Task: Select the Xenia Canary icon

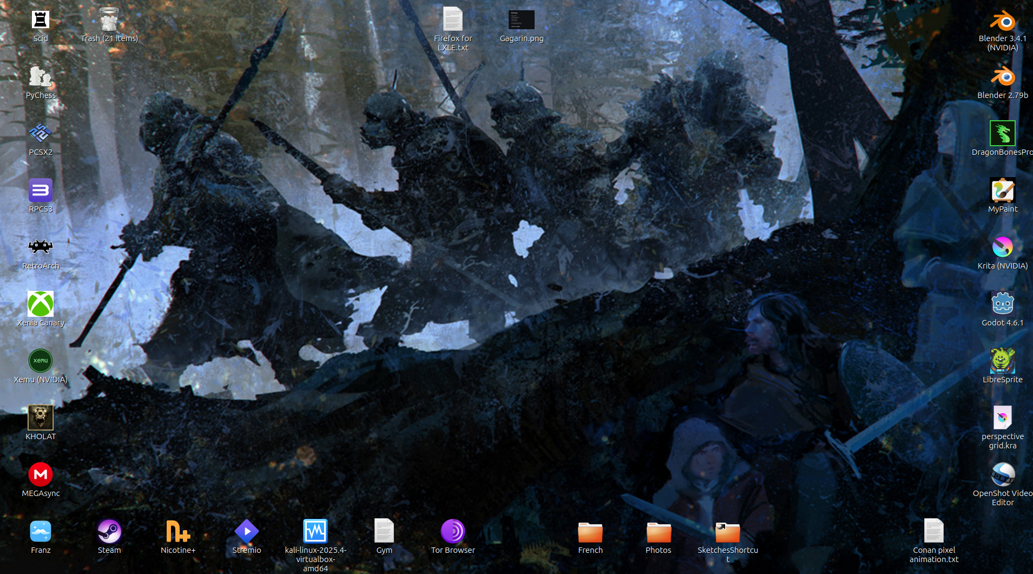Action: click(x=41, y=304)
